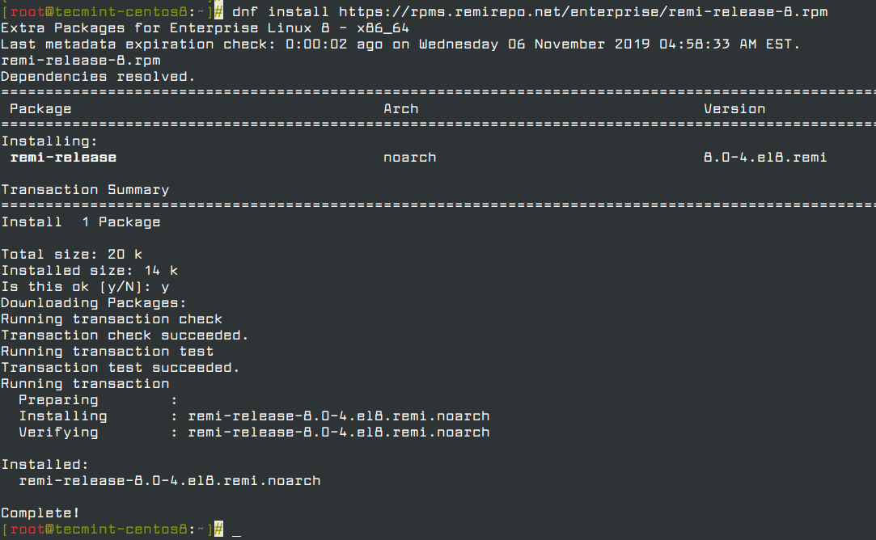
Task: Click the Arch column header
Action: click(401, 109)
